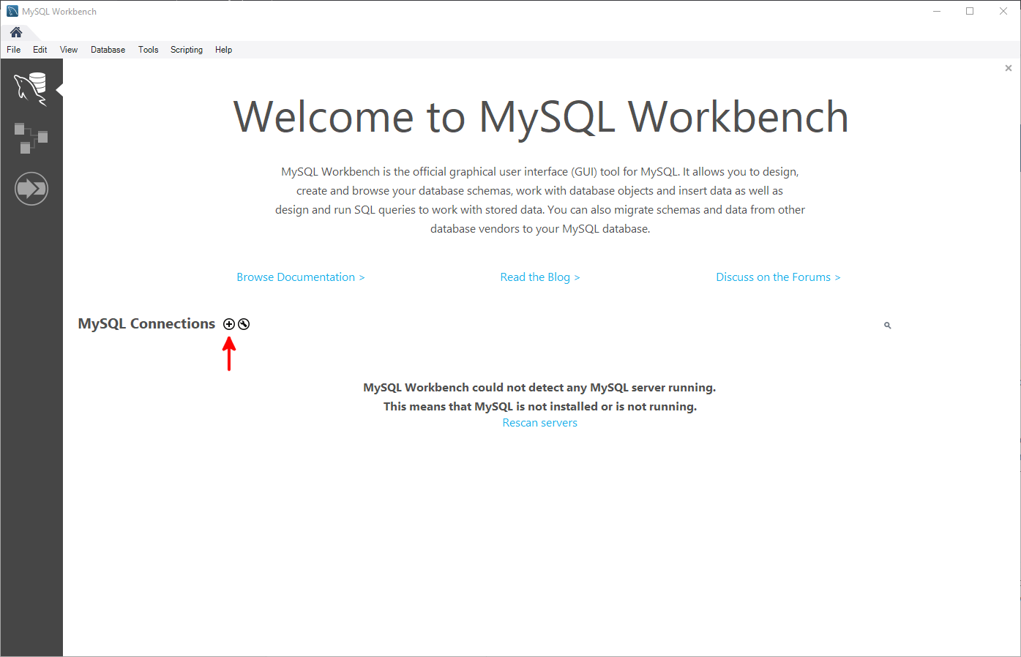Screen dimensions: 1021x657
Task: Click the MySQL Connections heading
Action: click(146, 323)
